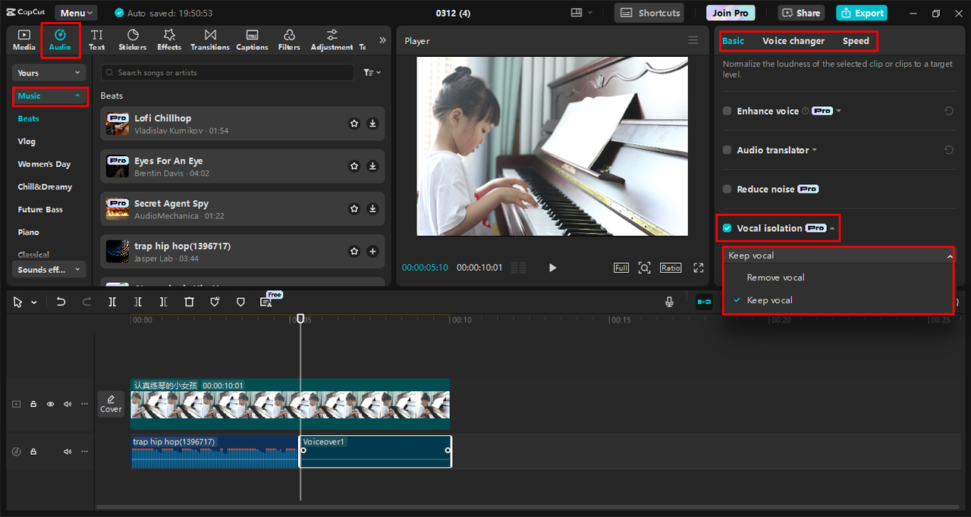Favorite the Eyes For An Eye track
971x517 pixels.
pos(354,166)
